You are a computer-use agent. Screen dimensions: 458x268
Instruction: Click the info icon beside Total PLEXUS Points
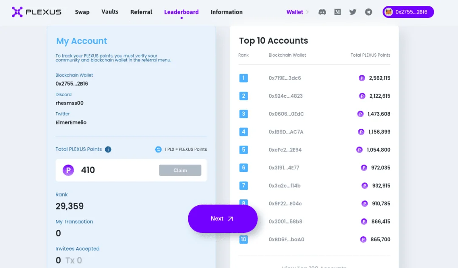pyautogui.click(x=108, y=149)
